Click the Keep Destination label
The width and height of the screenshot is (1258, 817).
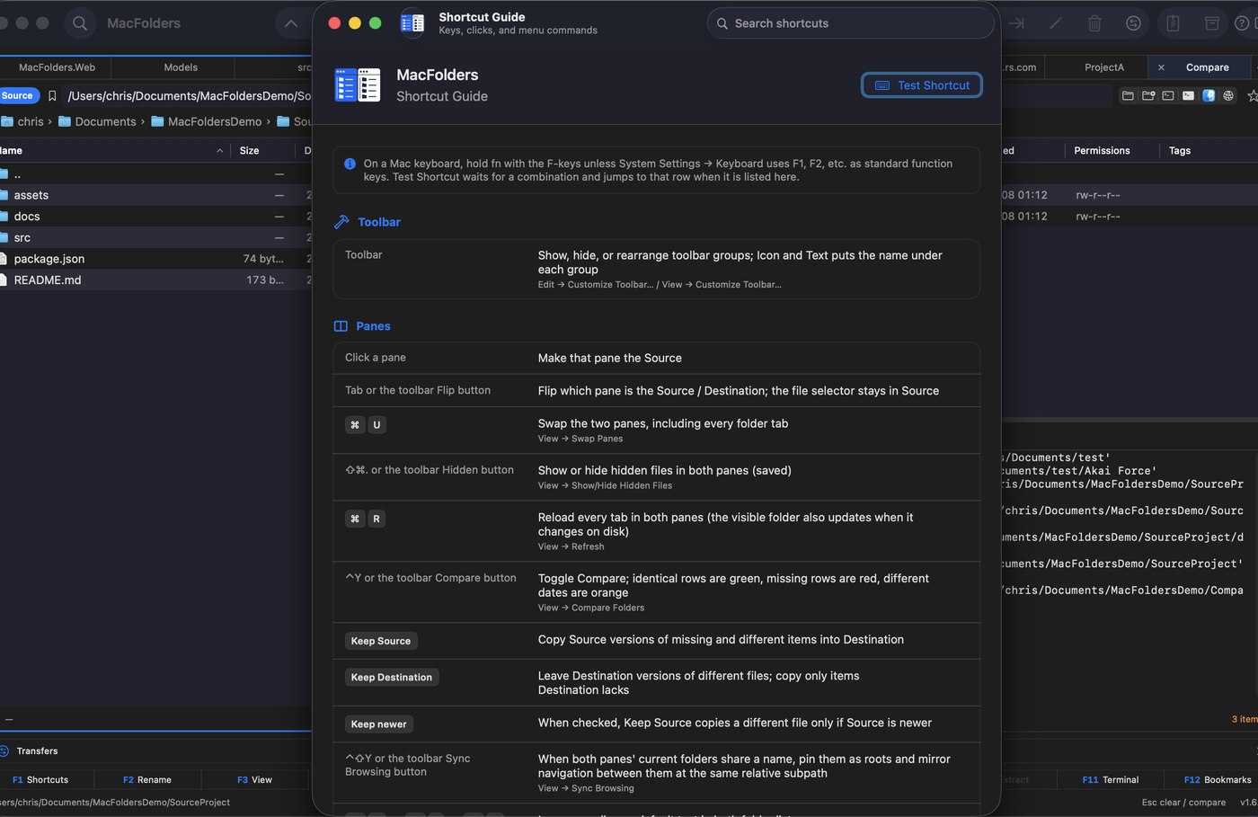coord(392,677)
